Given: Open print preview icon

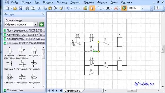Looking at the screenshot, I should point(33,8).
